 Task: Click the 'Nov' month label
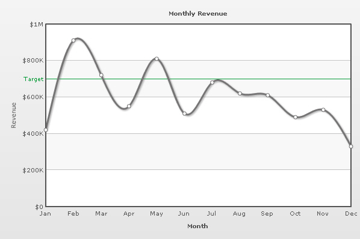tap(323, 214)
